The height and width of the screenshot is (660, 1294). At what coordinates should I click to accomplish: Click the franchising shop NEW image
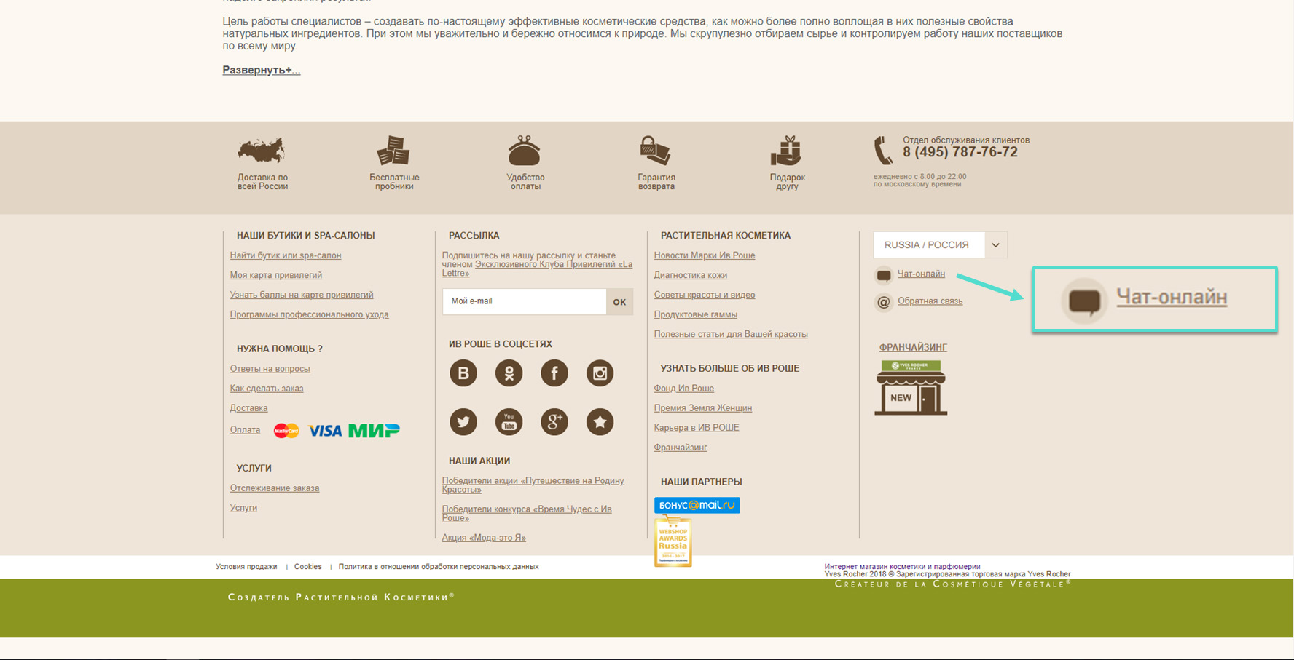pos(911,388)
